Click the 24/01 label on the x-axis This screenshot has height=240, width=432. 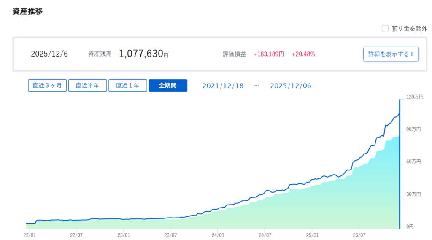(x=218, y=235)
